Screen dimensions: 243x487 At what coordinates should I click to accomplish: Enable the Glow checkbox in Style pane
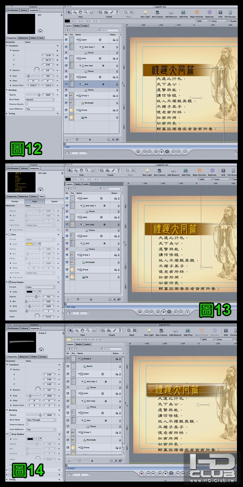[10, 235]
